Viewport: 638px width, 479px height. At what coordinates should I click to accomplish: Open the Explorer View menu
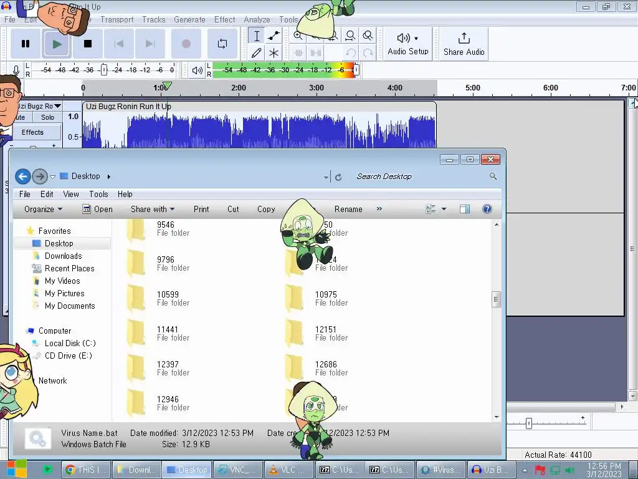click(x=71, y=195)
